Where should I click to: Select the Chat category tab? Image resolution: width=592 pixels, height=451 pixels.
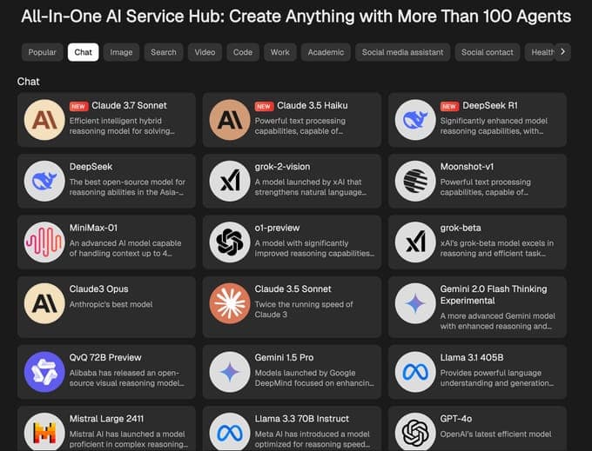[x=83, y=52]
